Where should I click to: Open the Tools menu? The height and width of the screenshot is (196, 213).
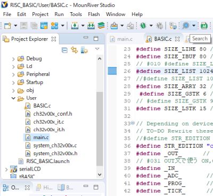(76, 14)
